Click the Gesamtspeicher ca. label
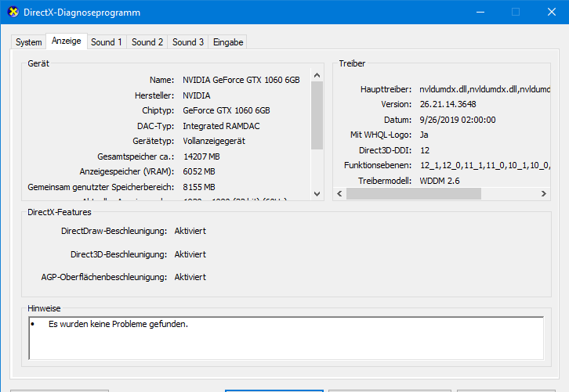 [x=136, y=156]
